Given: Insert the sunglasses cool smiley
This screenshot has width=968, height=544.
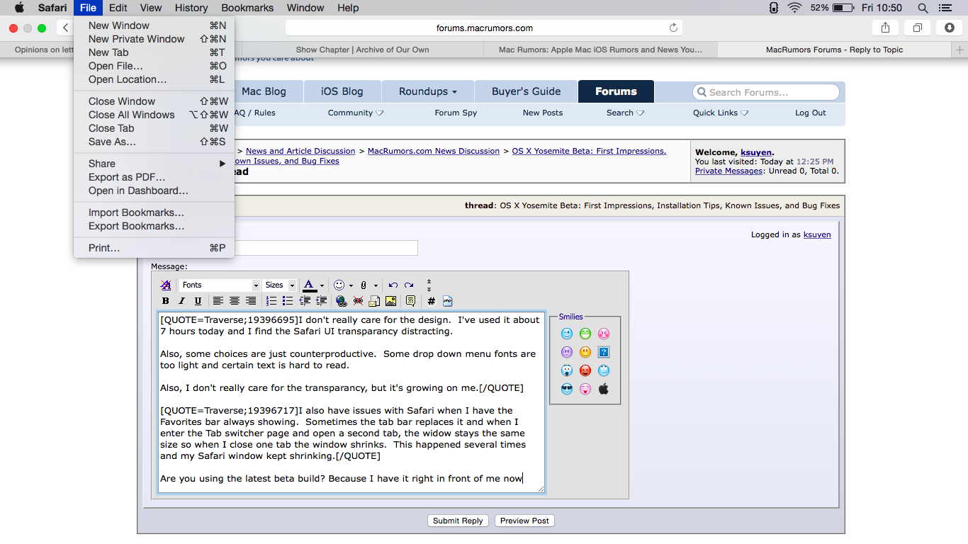Looking at the screenshot, I should pyautogui.click(x=566, y=389).
